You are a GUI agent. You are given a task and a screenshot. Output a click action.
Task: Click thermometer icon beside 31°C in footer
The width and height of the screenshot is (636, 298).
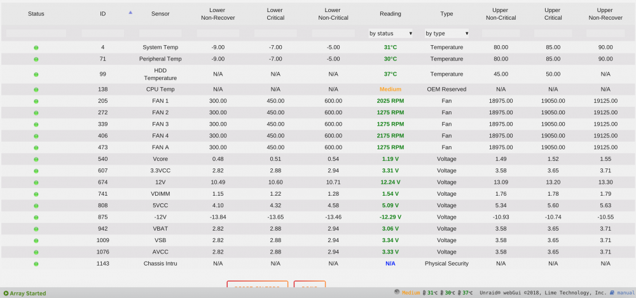(424, 293)
